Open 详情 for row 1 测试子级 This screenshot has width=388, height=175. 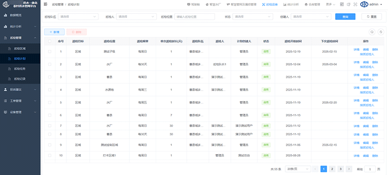[x=356, y=49]
